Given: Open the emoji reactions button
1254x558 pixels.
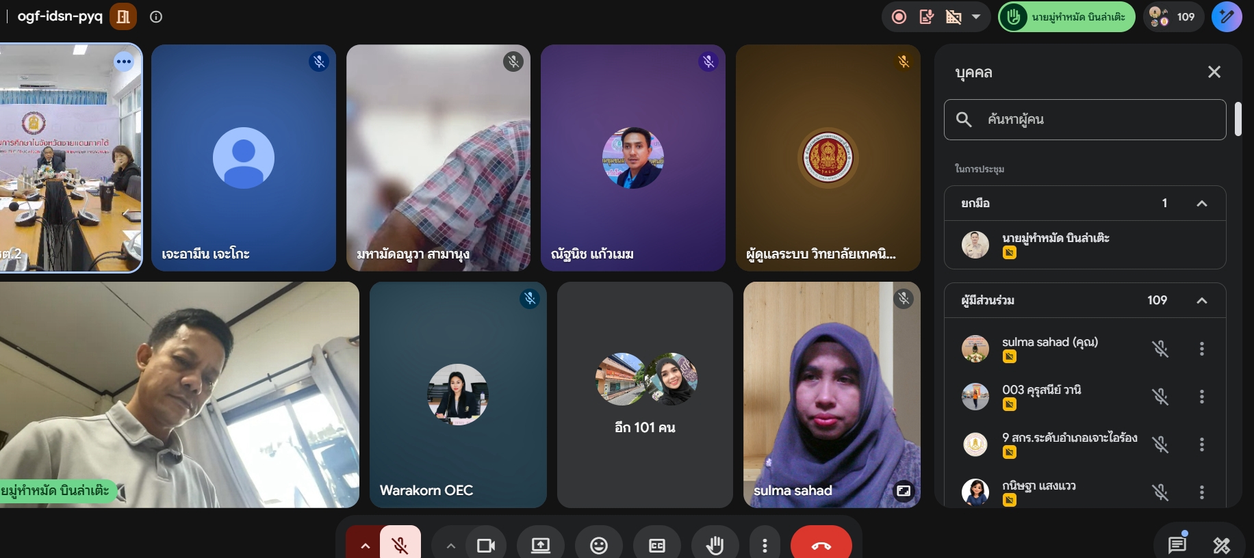Looking at the screenshot, I should click(x=599, y=544).
